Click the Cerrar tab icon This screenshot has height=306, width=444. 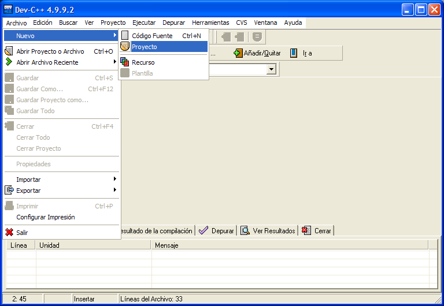click(306, 230)
